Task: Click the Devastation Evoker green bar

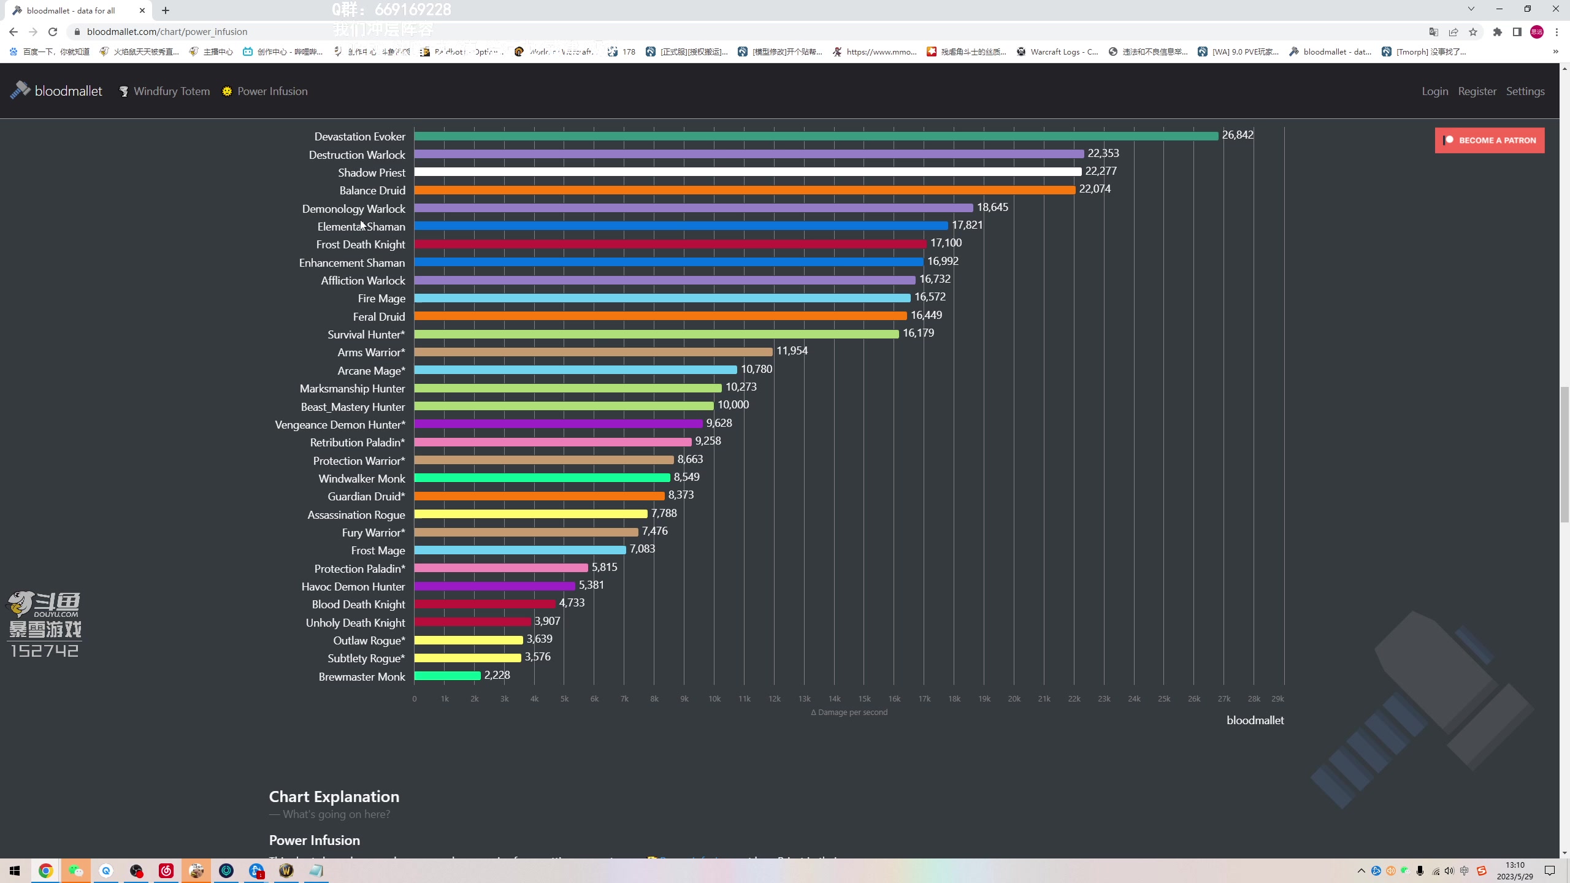Action: point(816,136)
